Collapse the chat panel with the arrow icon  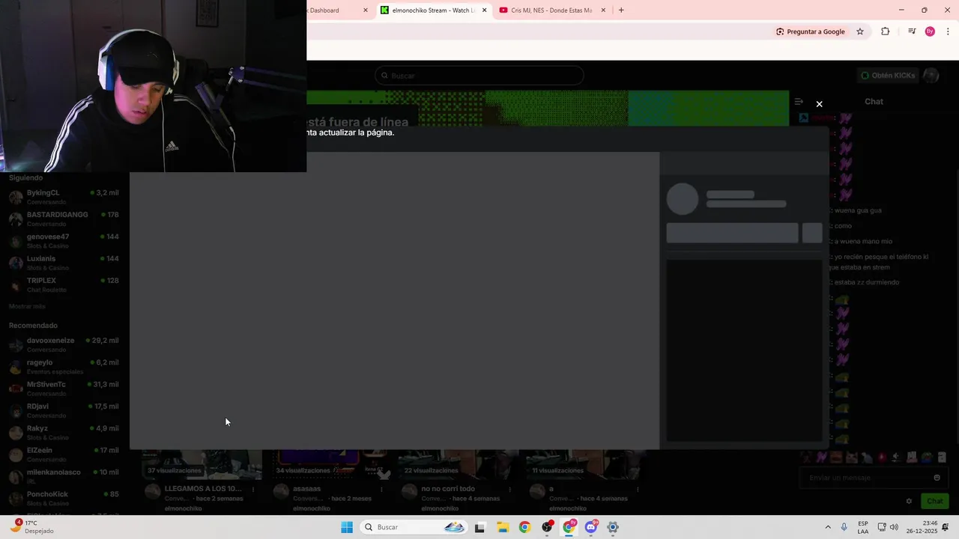799,102
